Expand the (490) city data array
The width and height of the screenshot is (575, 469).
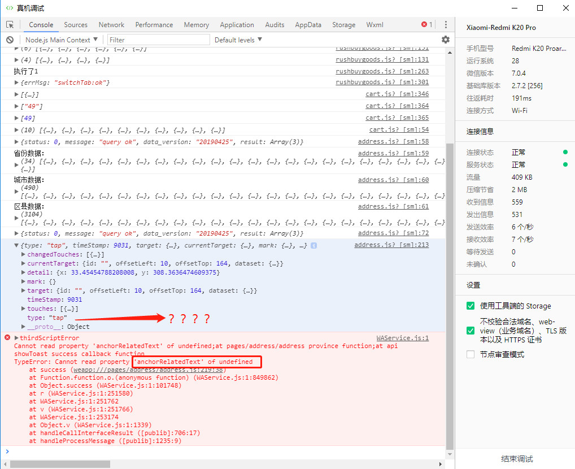pos(16,192)
